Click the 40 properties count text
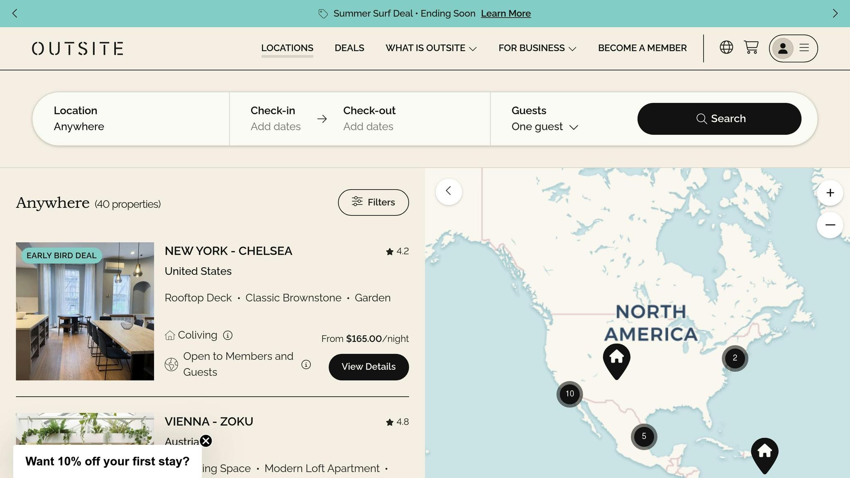 (x=127, y=204)
